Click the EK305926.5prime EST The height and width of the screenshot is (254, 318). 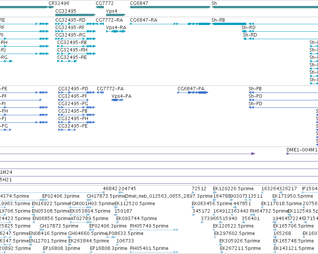(240, 241)
